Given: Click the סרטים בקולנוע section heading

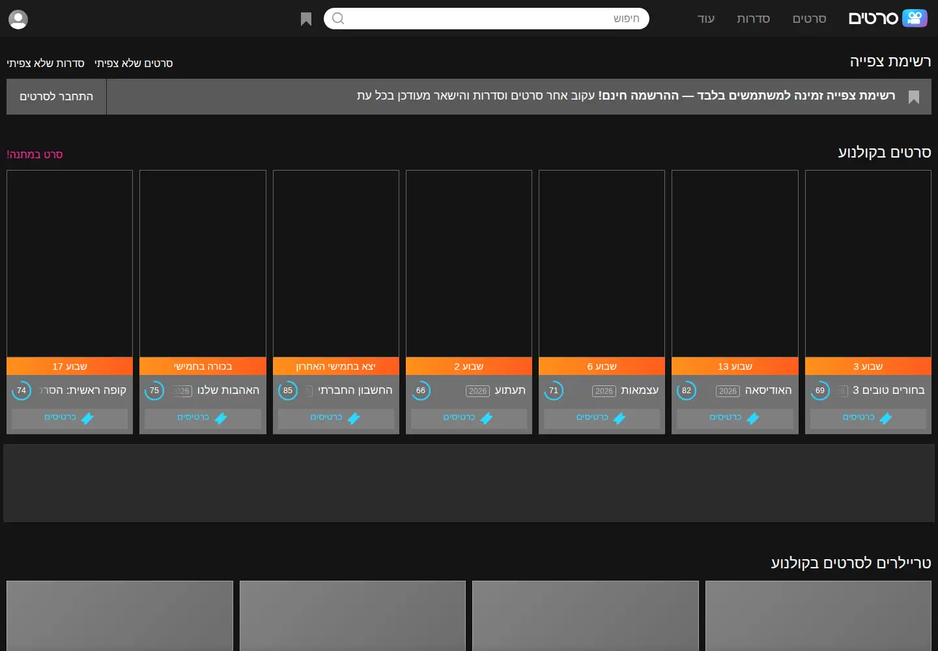Looking at the screenshot, I should click(884, 152).
